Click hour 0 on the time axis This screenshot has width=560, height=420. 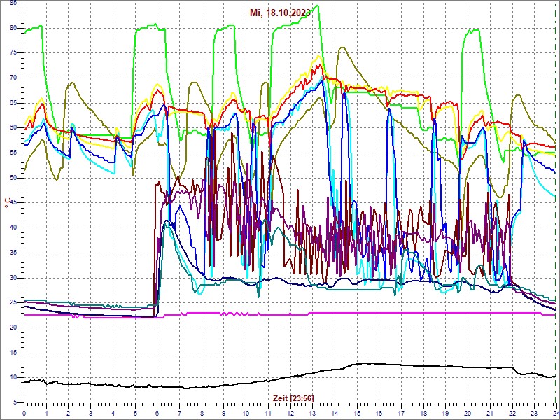click(24, 413)
